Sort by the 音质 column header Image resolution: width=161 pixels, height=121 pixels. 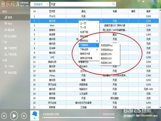coord(148,11)
